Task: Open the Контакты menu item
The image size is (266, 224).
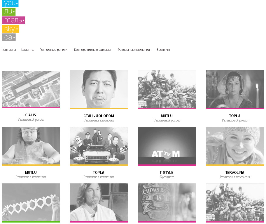Action: coord(9,50)
